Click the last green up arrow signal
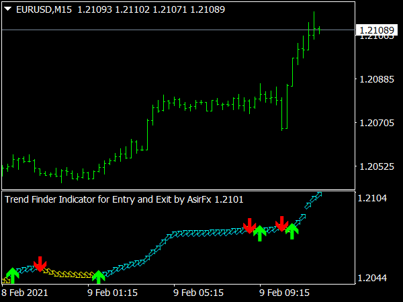 pyautogui.click(x=292, y=232)
